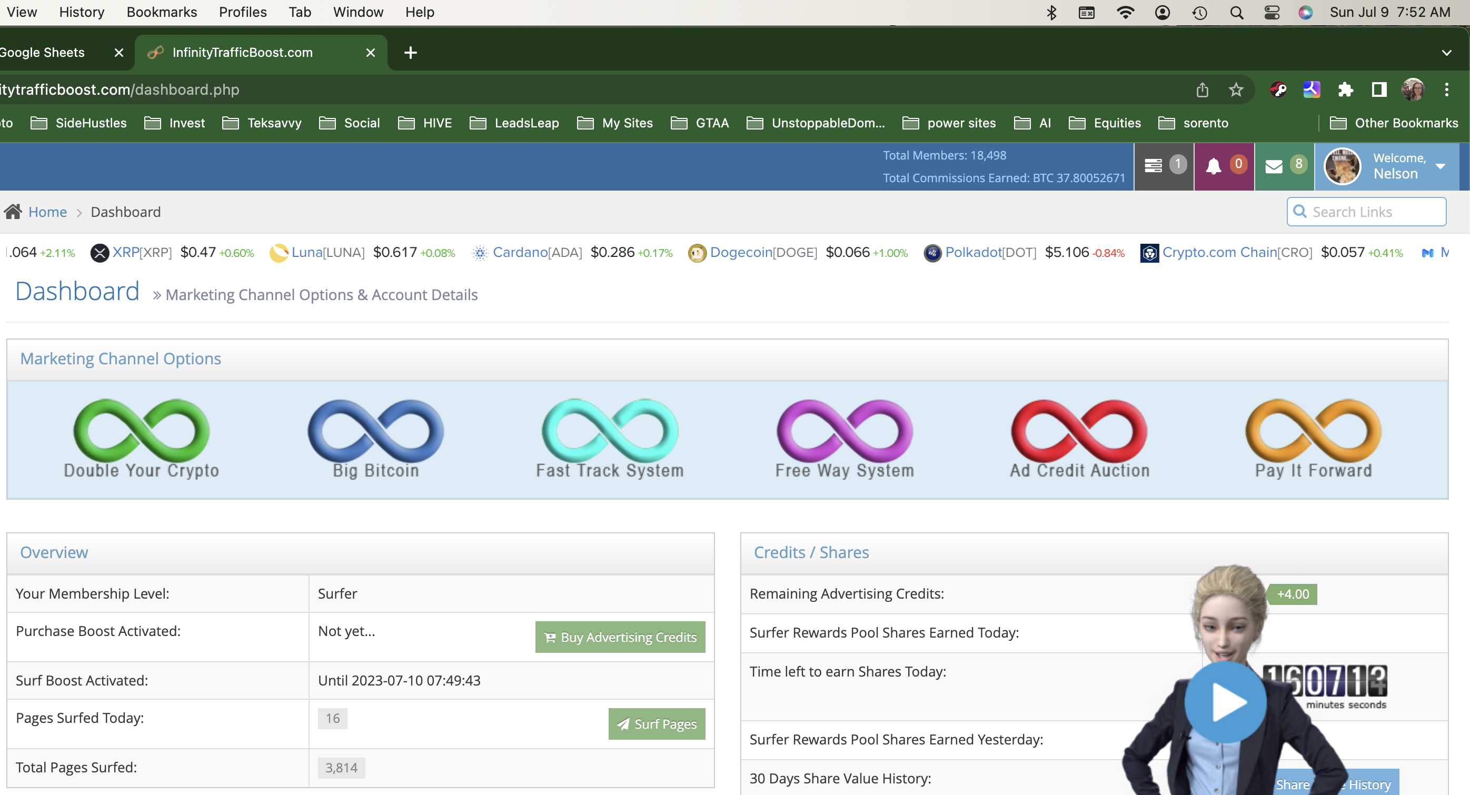1470x795 pixels.
Task: Click the Nelson user avatar picture
Action: 1342,166
